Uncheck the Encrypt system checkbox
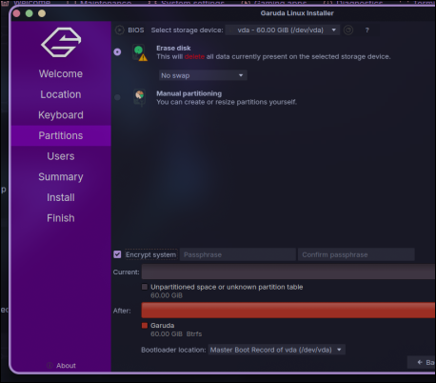Image resolution: width=436 pixels, height=383 pixels. click(117, 254)
